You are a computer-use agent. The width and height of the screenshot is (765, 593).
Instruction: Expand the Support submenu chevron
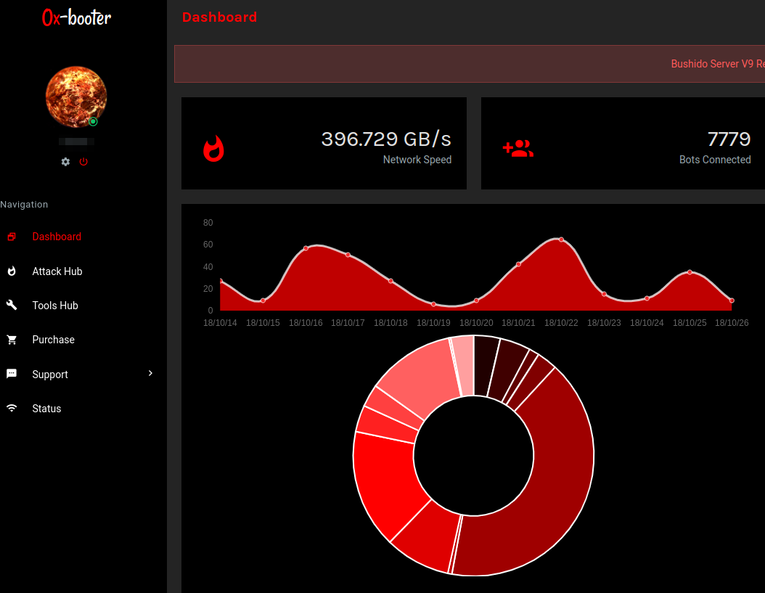150,373
